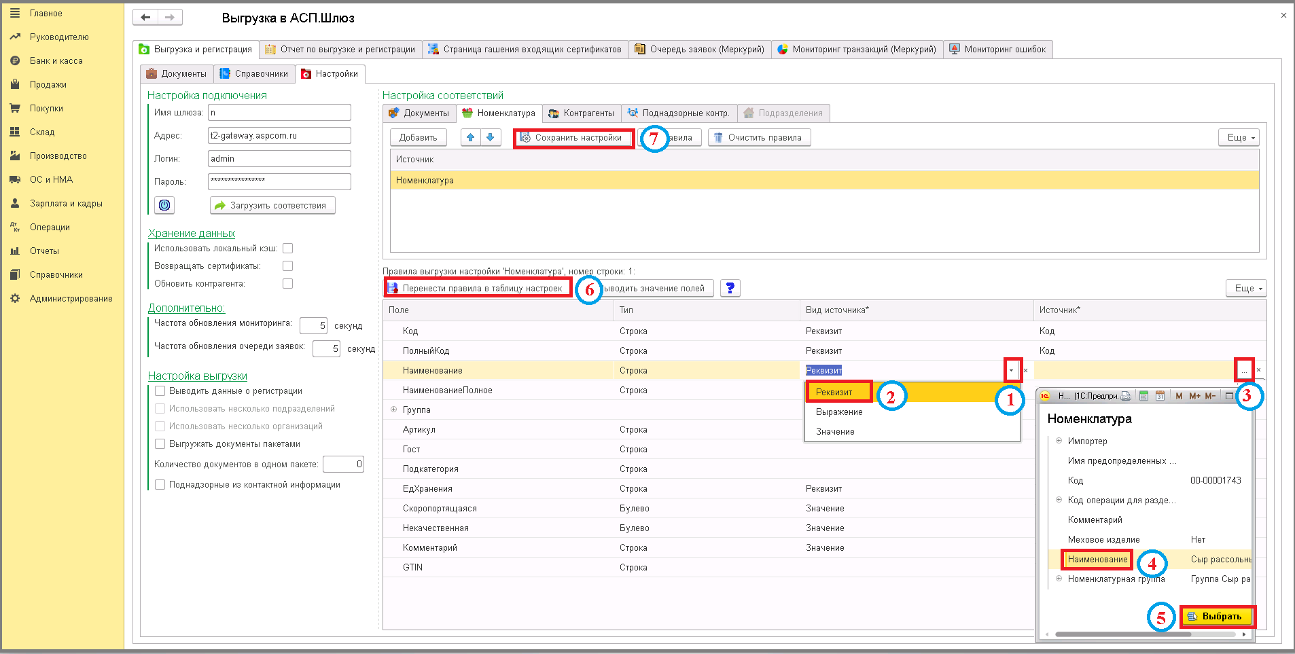
Task: Toggle Использовать локальный кэш checkbox
Action: tap(288, 249)
